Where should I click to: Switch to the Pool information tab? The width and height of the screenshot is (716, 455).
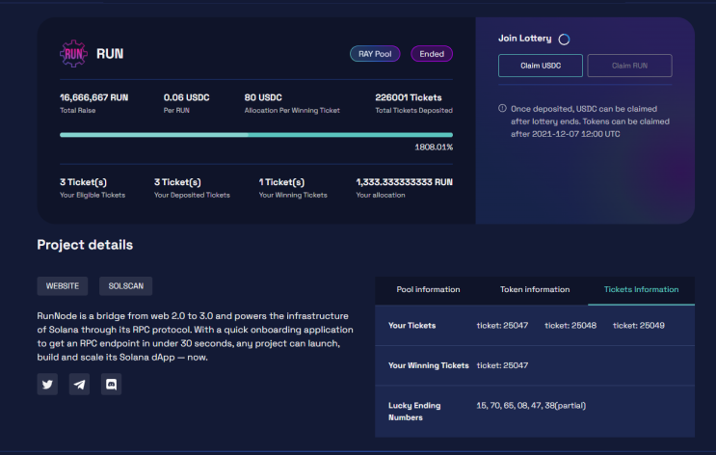coord(428,289)
